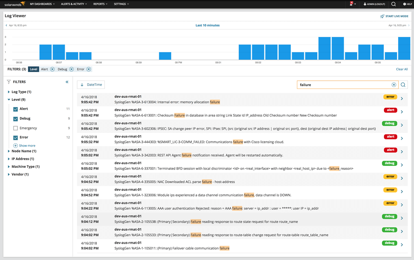Image resolution: width=414 pixels, height=260 pixels.
Task: Open the My Dashboards menu
Action: point(42,4)
